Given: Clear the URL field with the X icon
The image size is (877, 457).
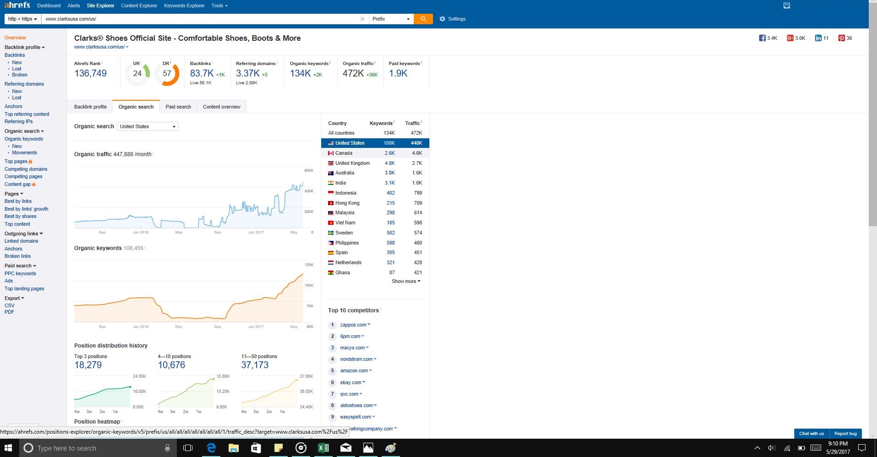Looking at the screenshot, I should tap(362, 19).
